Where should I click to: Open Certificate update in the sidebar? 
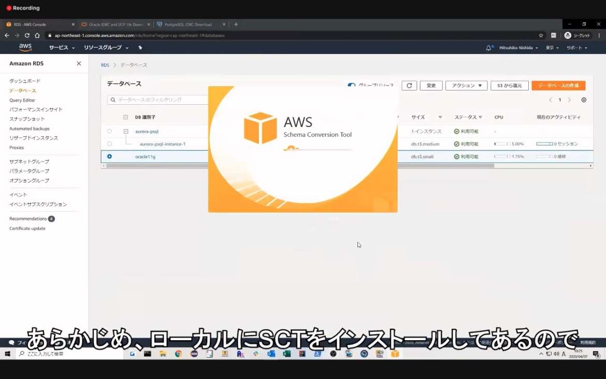[x=27, y=229]
